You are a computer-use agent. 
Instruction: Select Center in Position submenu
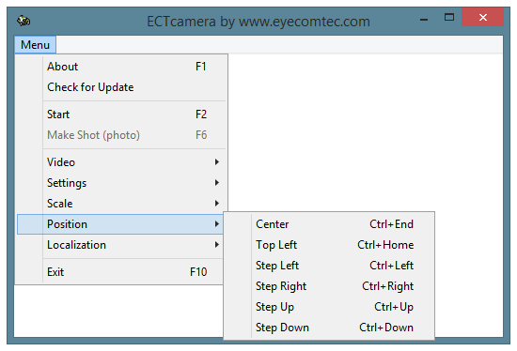329,224
